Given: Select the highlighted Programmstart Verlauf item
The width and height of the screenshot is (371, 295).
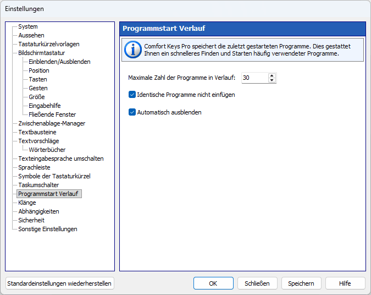Looking at the screenshot, I should point(49,194).
